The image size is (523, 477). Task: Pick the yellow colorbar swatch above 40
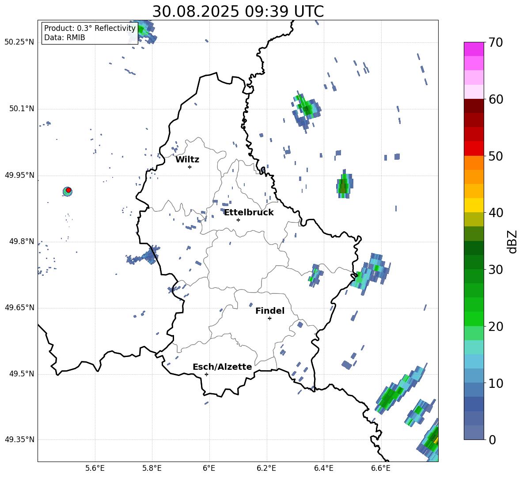click(x=474, y=205)
